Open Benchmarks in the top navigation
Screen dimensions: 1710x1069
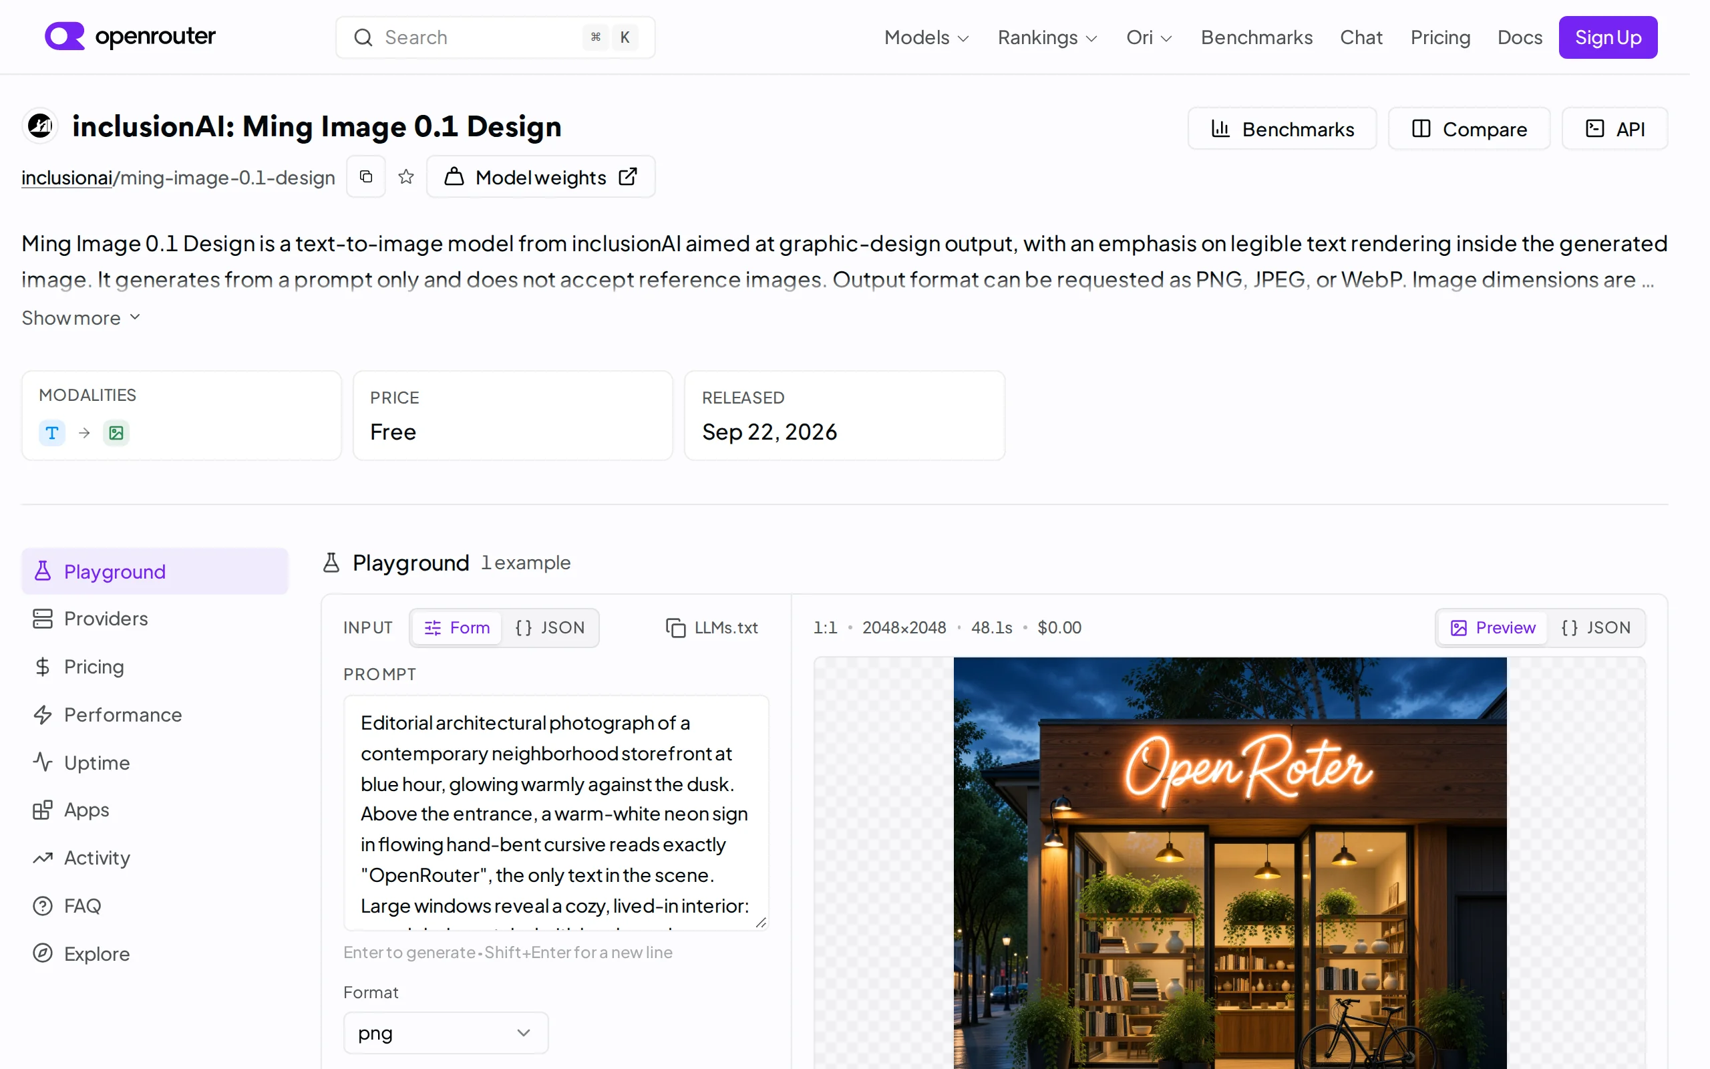pyautogui.click(x=1256, y=37)
